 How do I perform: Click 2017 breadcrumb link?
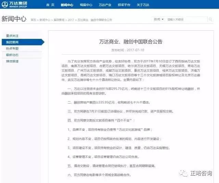coord(71,20)
